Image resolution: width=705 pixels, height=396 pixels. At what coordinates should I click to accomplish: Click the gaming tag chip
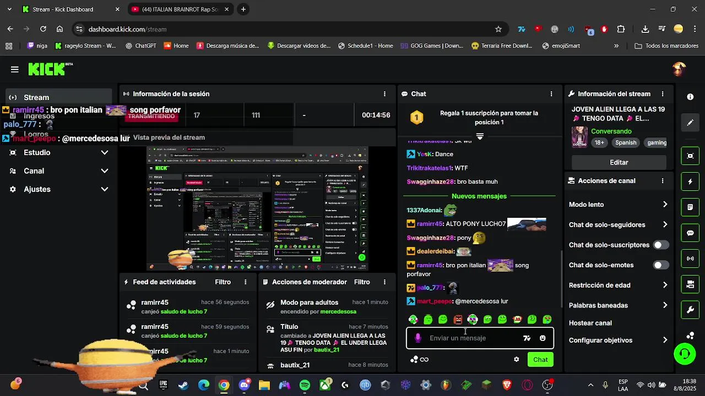tap(657, 142)
